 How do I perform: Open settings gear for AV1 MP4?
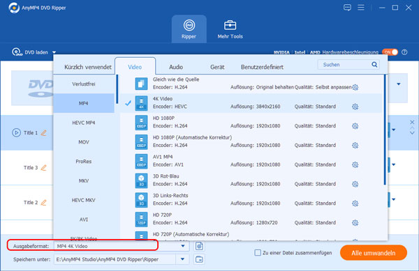pos(355,164)
